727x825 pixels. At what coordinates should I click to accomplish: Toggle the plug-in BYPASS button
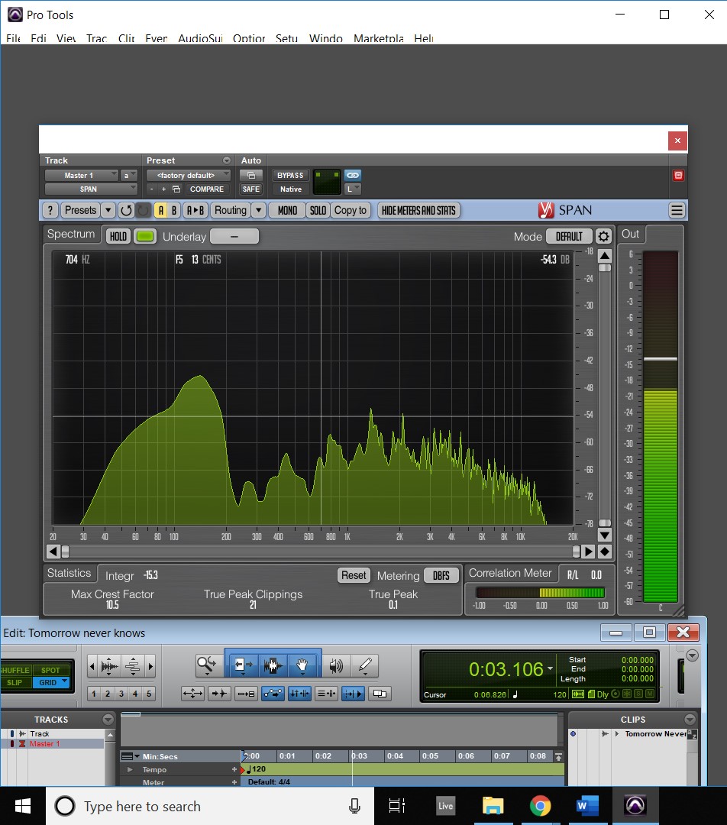pos(290,176)
